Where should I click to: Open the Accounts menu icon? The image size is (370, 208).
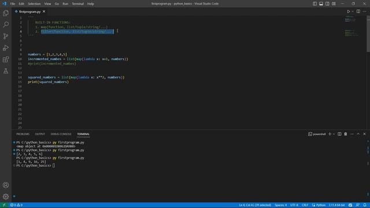[6, 185]
